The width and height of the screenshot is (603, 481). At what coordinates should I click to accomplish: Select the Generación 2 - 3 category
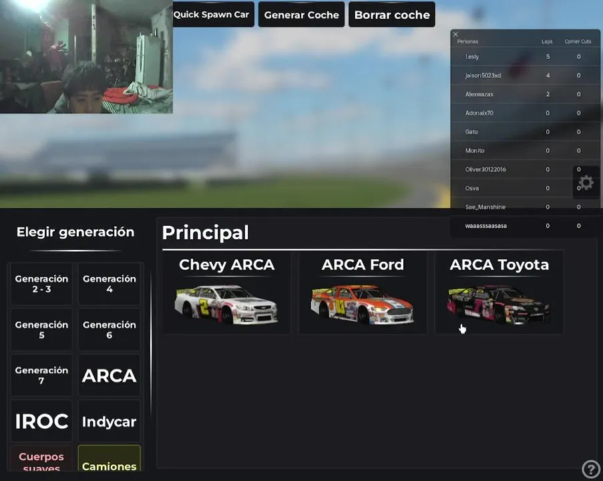41,284
